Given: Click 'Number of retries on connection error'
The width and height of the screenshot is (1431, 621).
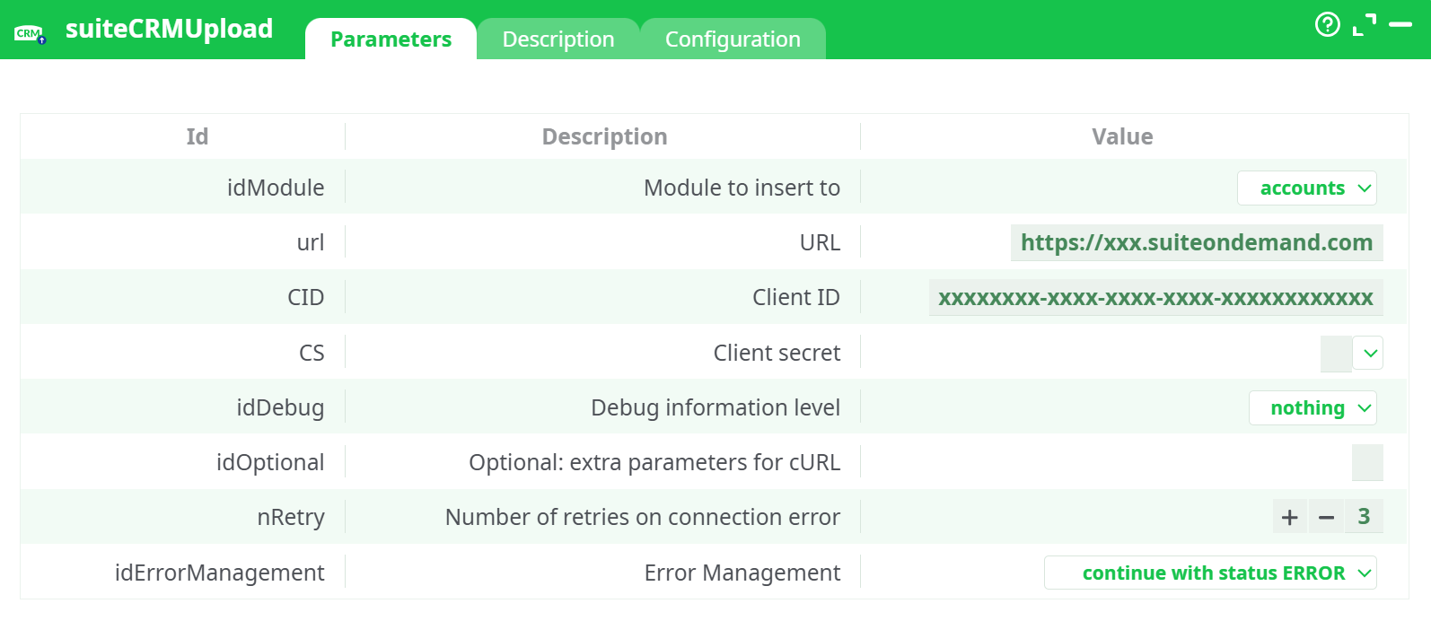Looking at the screenshot, I should coord(643,517).
